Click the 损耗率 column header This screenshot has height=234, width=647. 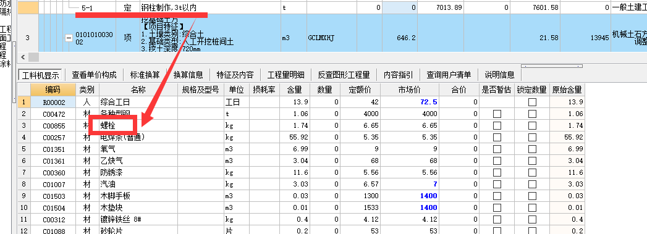[x=264, y=90]
